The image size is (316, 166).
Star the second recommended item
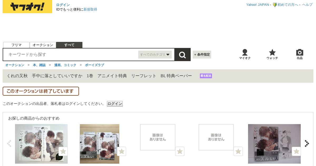point(122,151)
